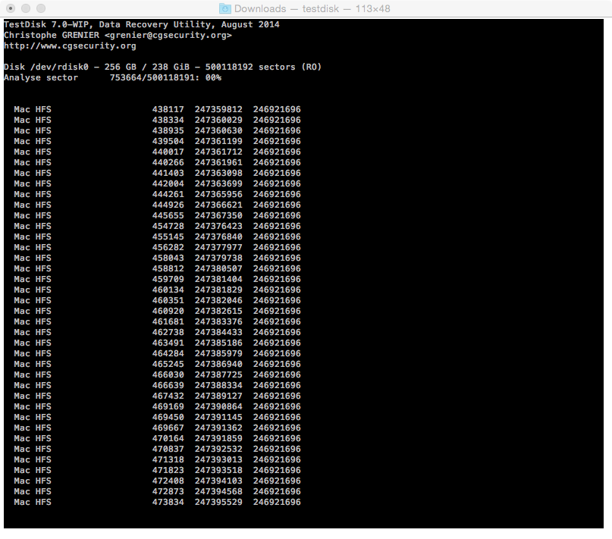
Task: Select the Mac HFS row starting 471823
Action: (157, 470)
